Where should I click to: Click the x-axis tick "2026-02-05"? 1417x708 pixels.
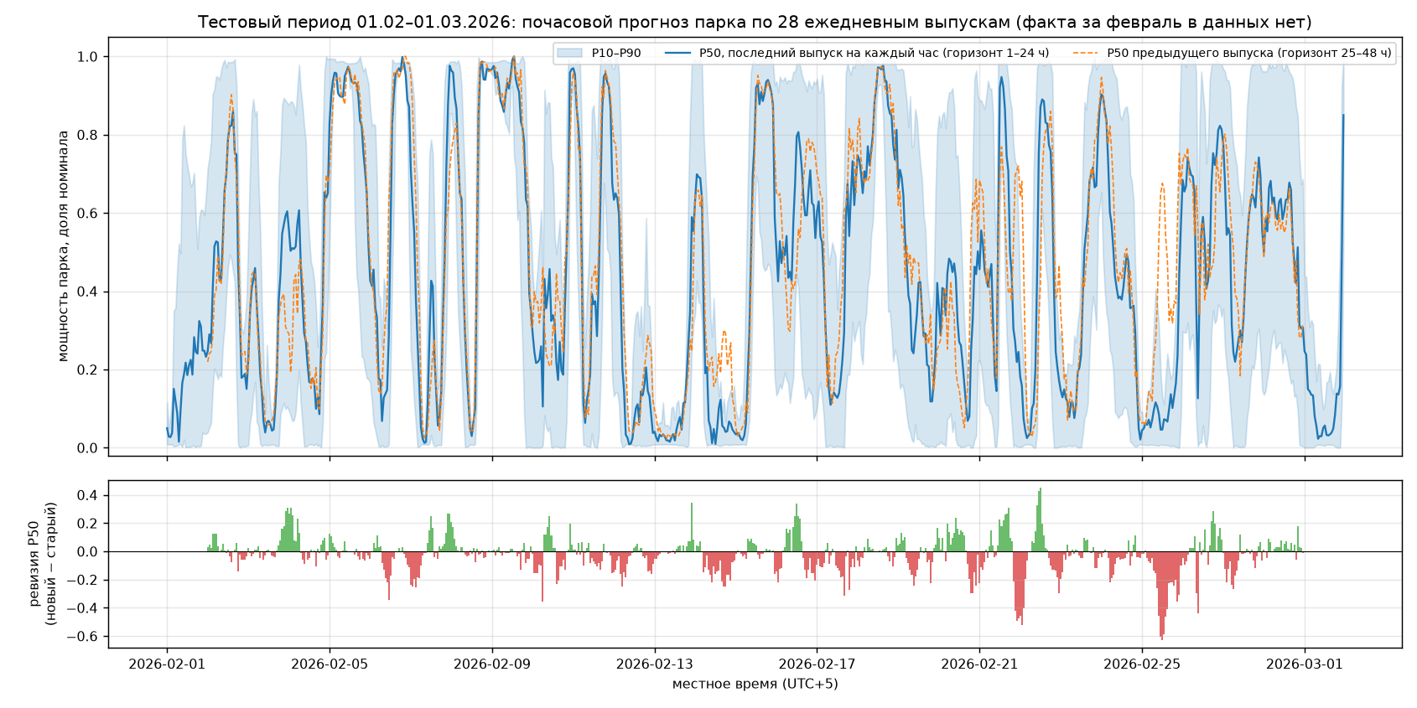pos(330,664)
